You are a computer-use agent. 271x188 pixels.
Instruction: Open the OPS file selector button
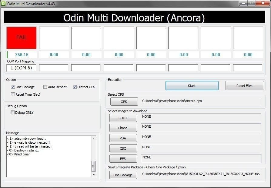[124, 102]
